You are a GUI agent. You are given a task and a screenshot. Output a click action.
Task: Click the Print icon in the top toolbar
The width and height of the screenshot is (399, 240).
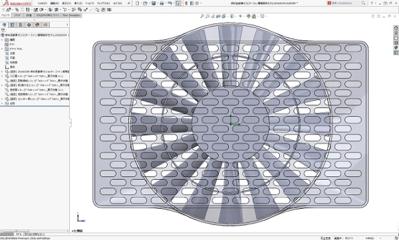162,3
